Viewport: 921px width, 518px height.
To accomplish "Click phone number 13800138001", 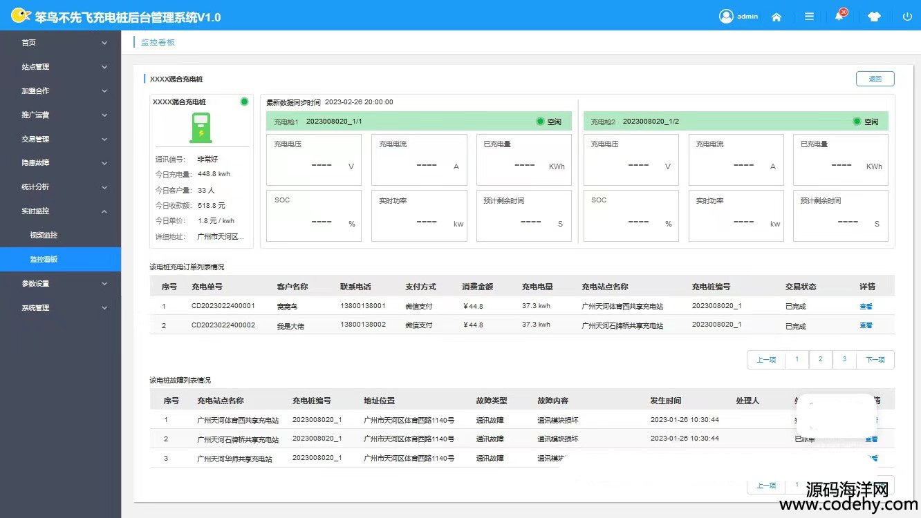I will 363,305.
